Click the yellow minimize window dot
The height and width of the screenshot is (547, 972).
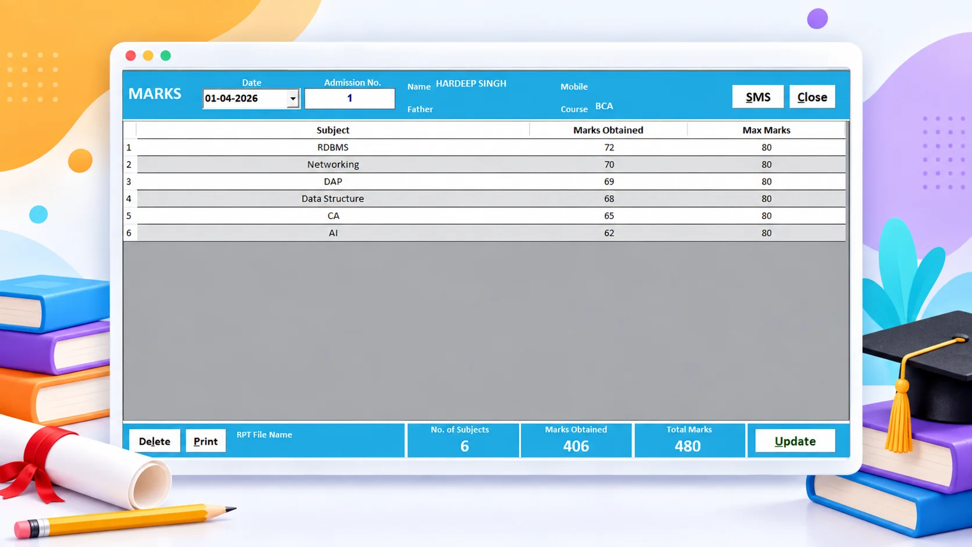click(148, 56)
